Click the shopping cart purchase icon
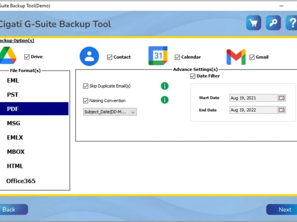 point(254,23)
